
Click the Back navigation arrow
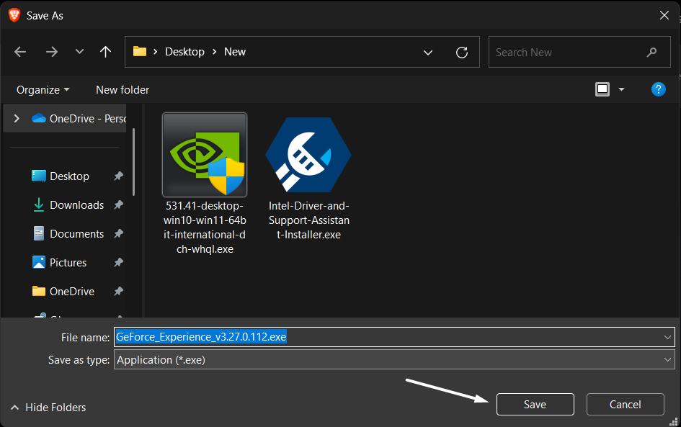pyautogui.click(x=20, y=52)
